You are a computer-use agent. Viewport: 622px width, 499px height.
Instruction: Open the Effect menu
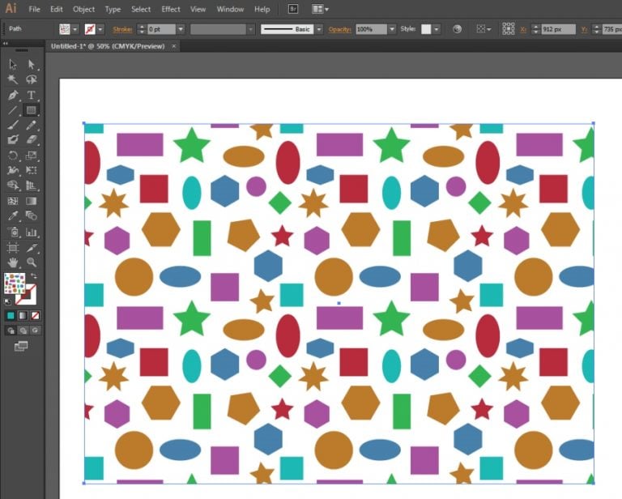click(x=171, y=9)
